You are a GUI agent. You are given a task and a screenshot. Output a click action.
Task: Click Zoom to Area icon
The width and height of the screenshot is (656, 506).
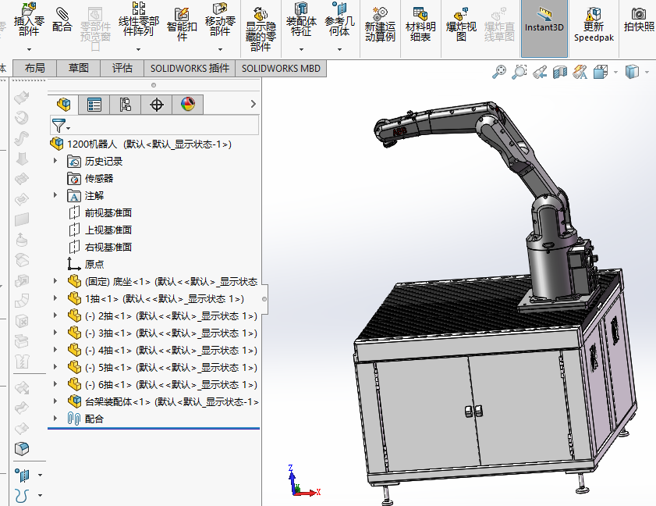point(519,72)
